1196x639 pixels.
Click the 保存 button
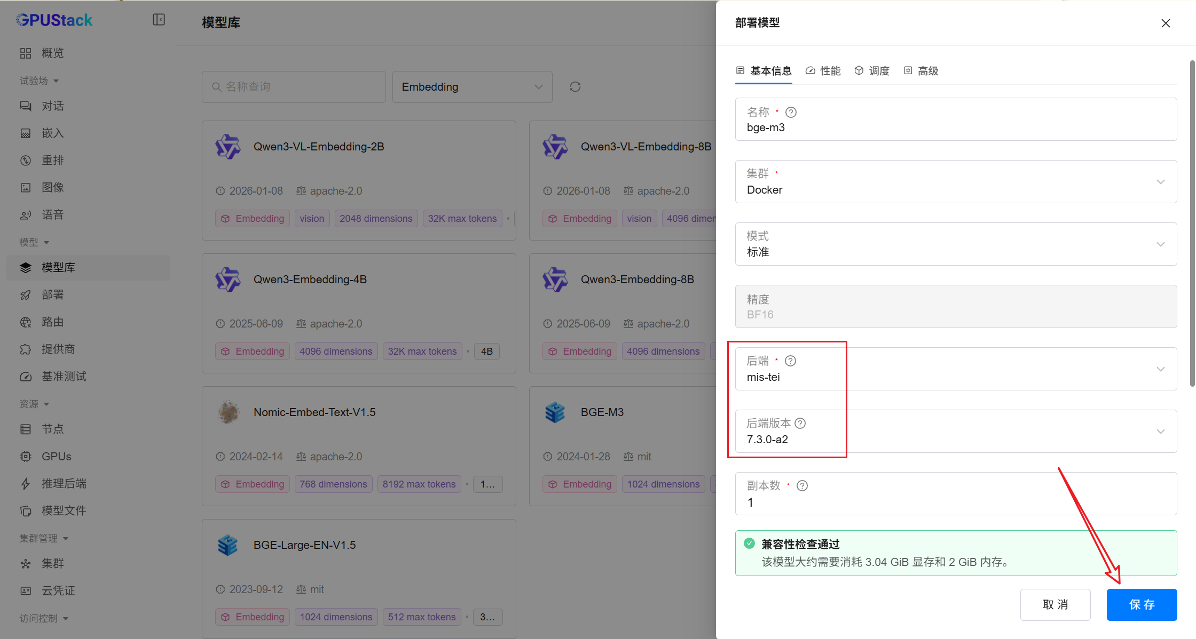(1142, 604)
